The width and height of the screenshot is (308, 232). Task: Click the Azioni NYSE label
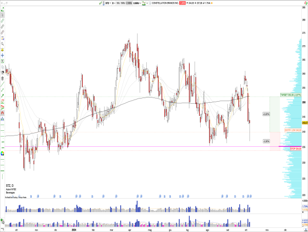11,189
